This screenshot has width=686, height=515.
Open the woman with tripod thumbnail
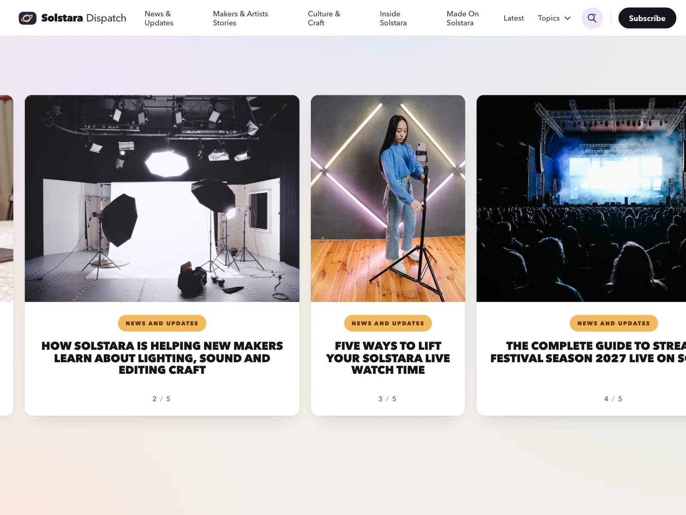[388, 198]
